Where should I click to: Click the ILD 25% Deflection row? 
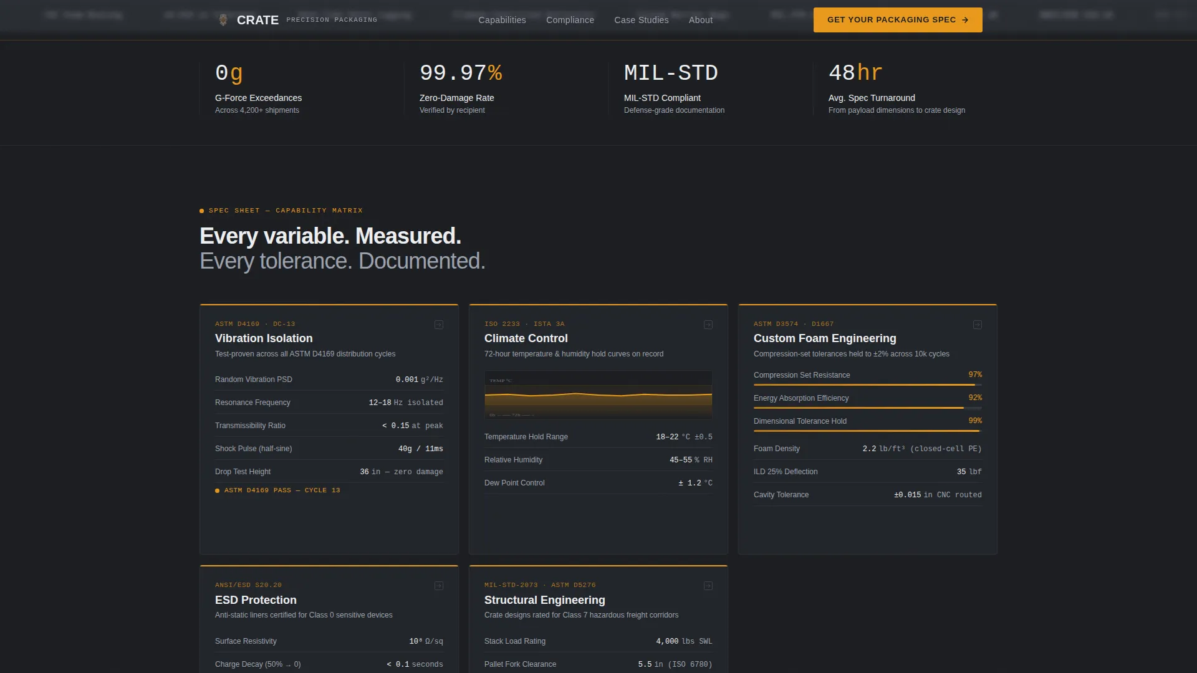coord(867,472)
